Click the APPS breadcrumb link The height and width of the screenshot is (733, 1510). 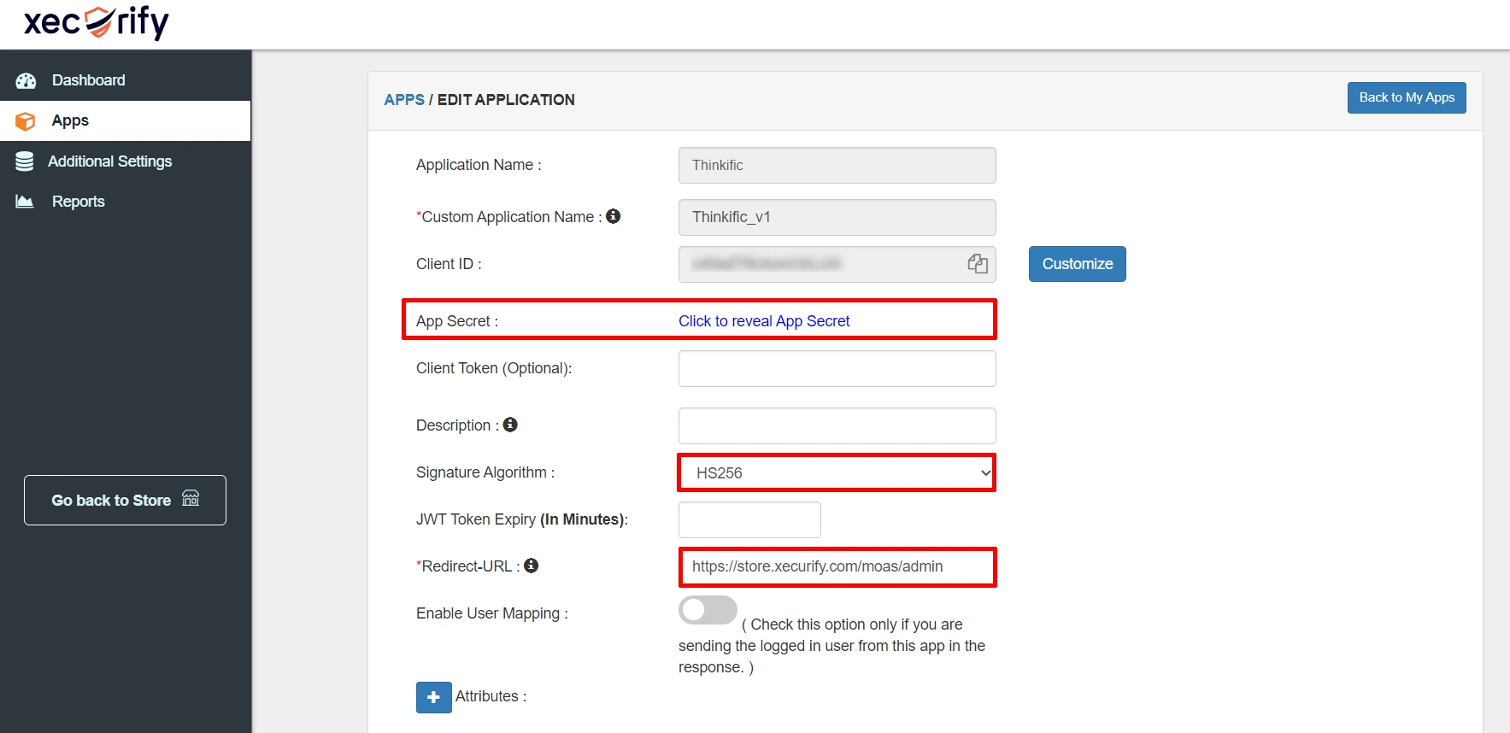[x=404, y=100]
